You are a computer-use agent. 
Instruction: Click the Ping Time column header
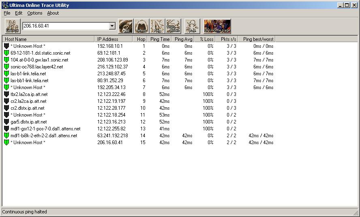coord(160,39)
